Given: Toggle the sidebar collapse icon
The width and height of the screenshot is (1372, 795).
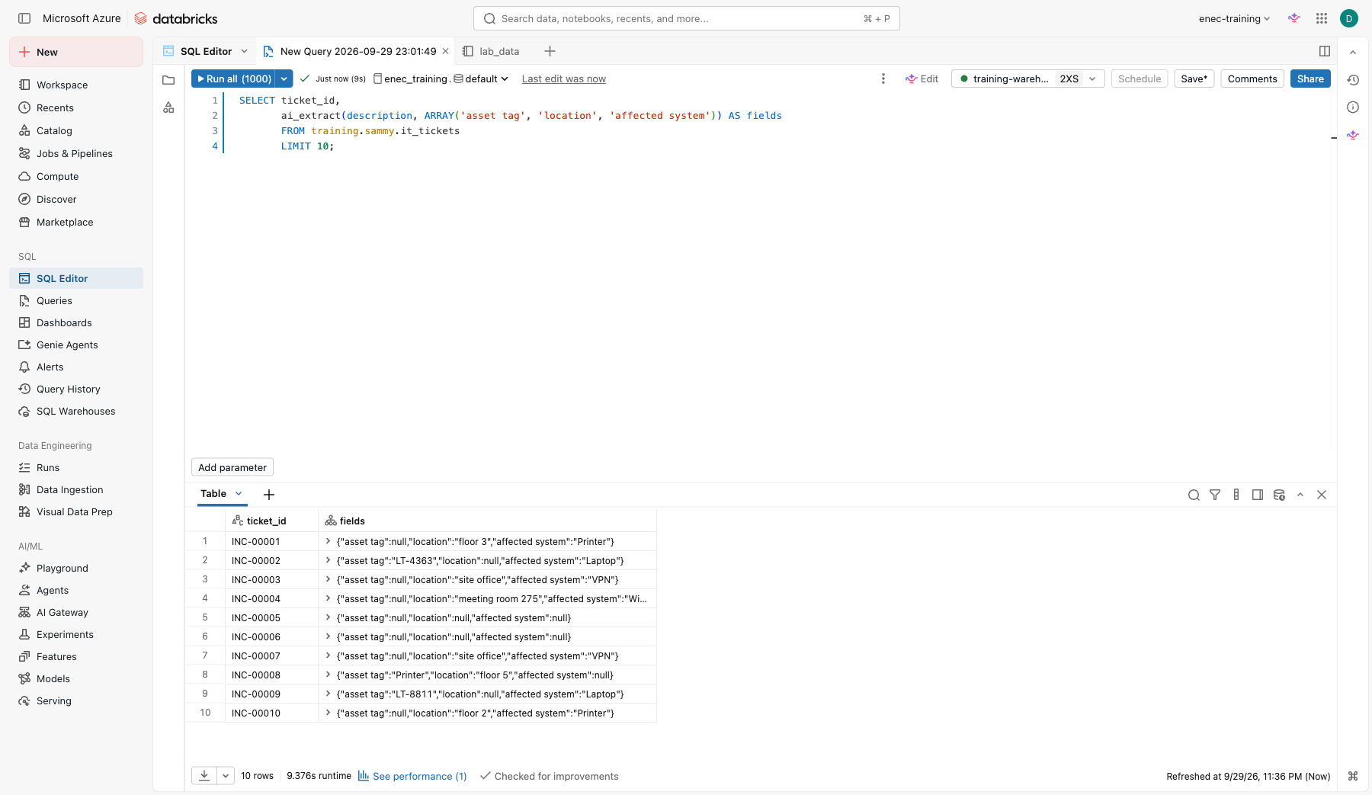Looking at the screenshot, I should [x=24, y=18].
